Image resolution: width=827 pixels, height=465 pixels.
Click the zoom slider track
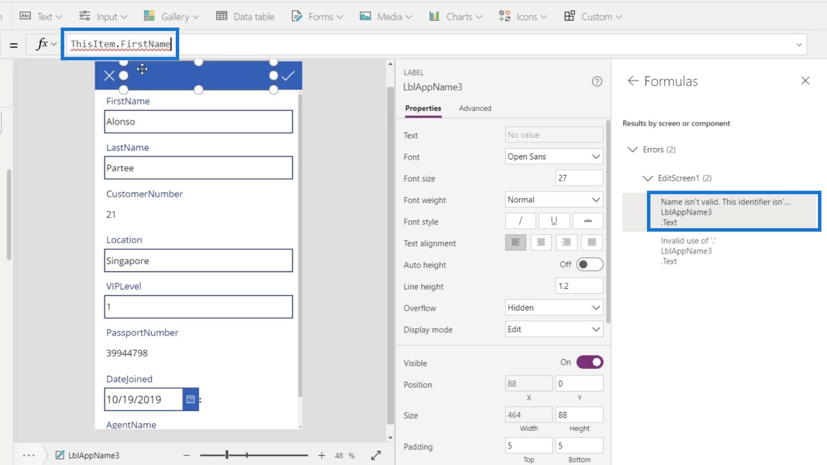[x=254, y=456]
